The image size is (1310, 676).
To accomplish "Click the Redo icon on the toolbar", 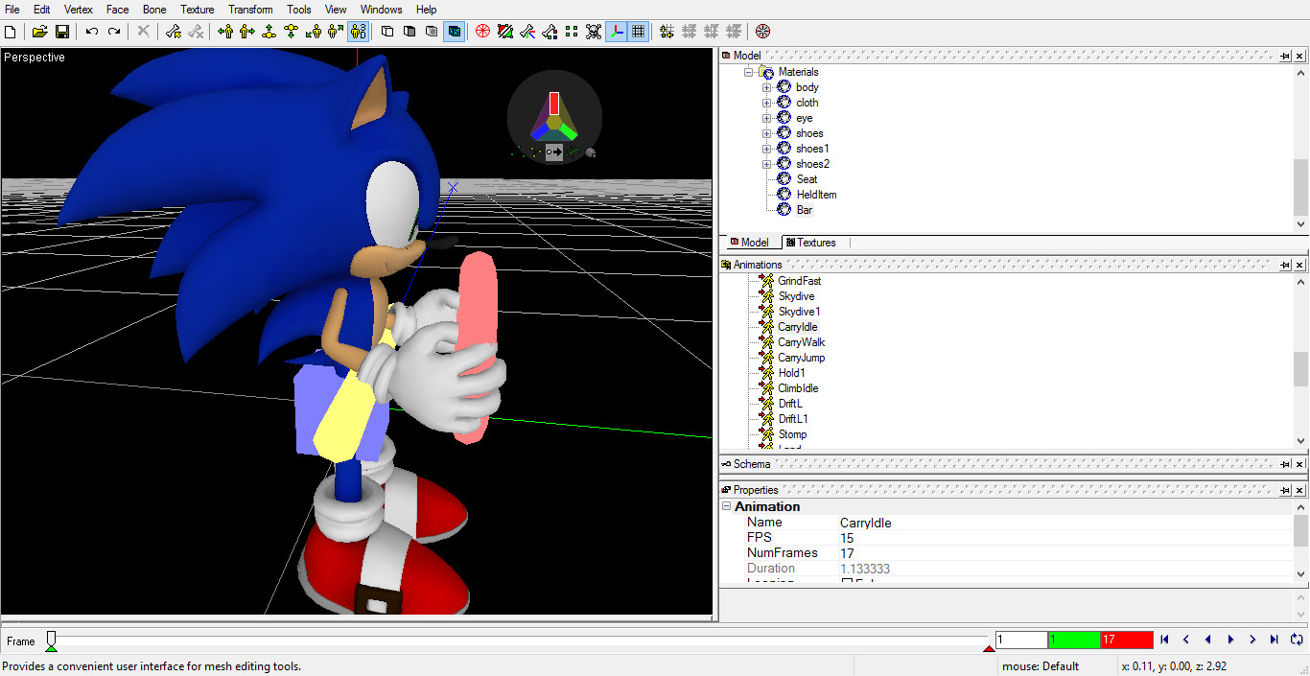I will click(114, 31).
